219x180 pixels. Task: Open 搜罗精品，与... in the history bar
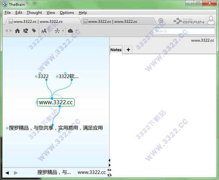54,172
